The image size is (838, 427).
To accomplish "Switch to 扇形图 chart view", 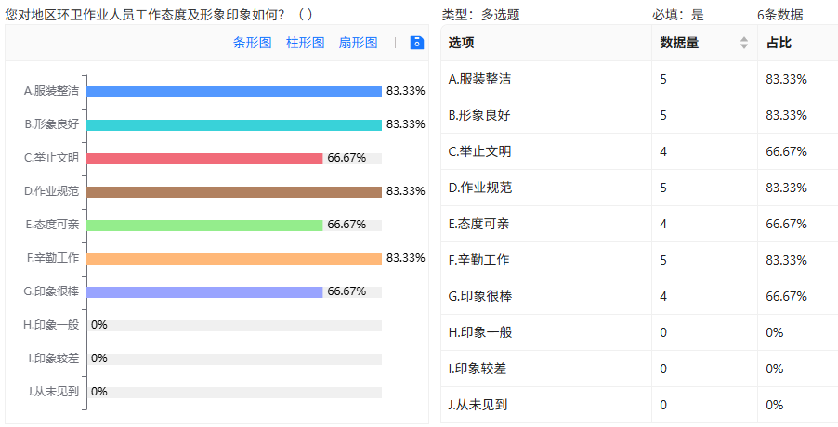I will [x=358, y=43].
